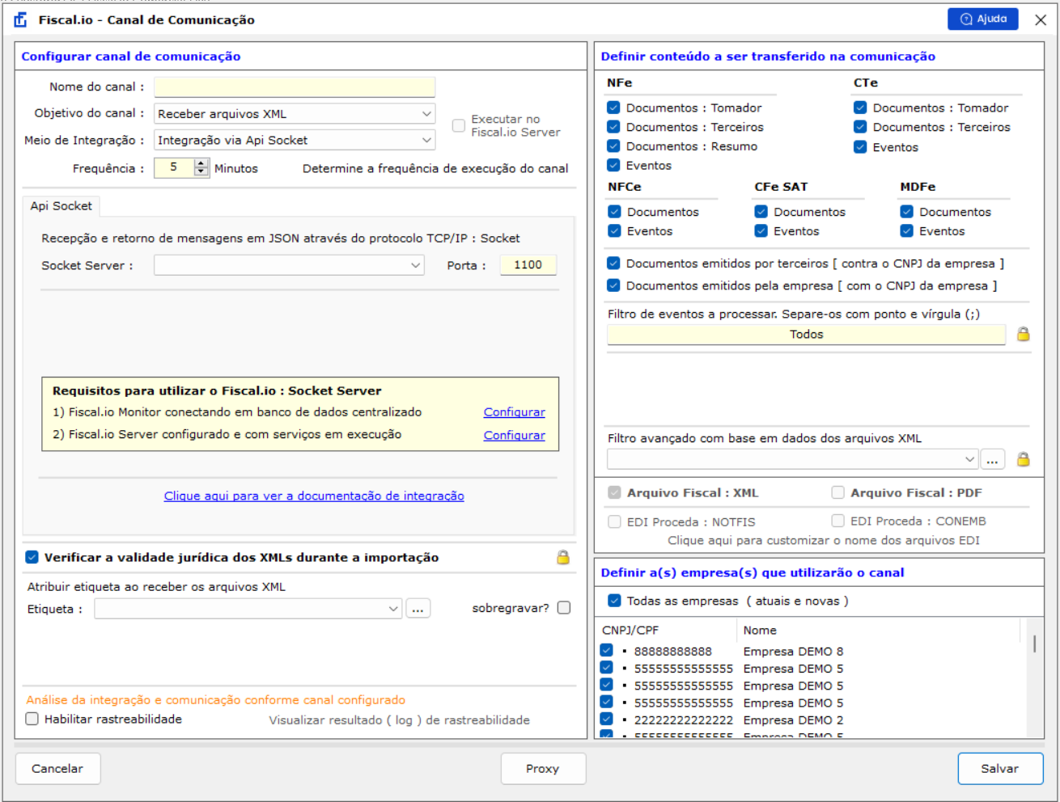Open the Objetivo do canal dropdown

click(295, 114)
